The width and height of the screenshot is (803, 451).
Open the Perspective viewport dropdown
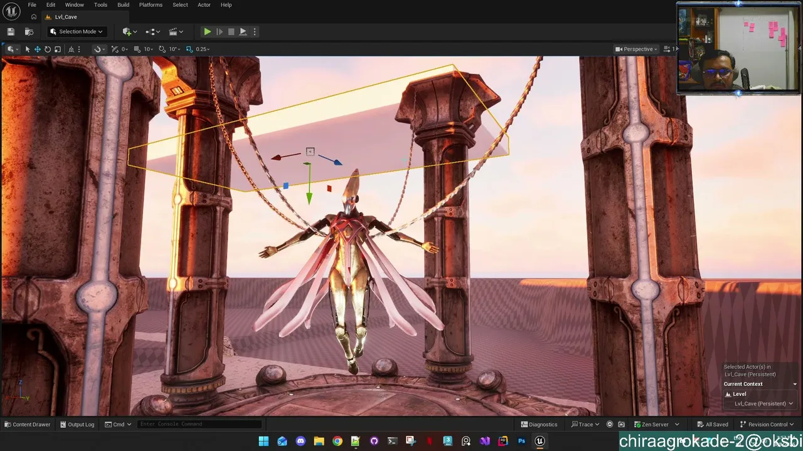tap(637, 49)
